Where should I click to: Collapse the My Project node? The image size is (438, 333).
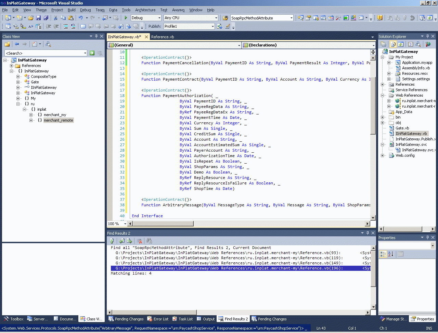click(x=383, y=57)
